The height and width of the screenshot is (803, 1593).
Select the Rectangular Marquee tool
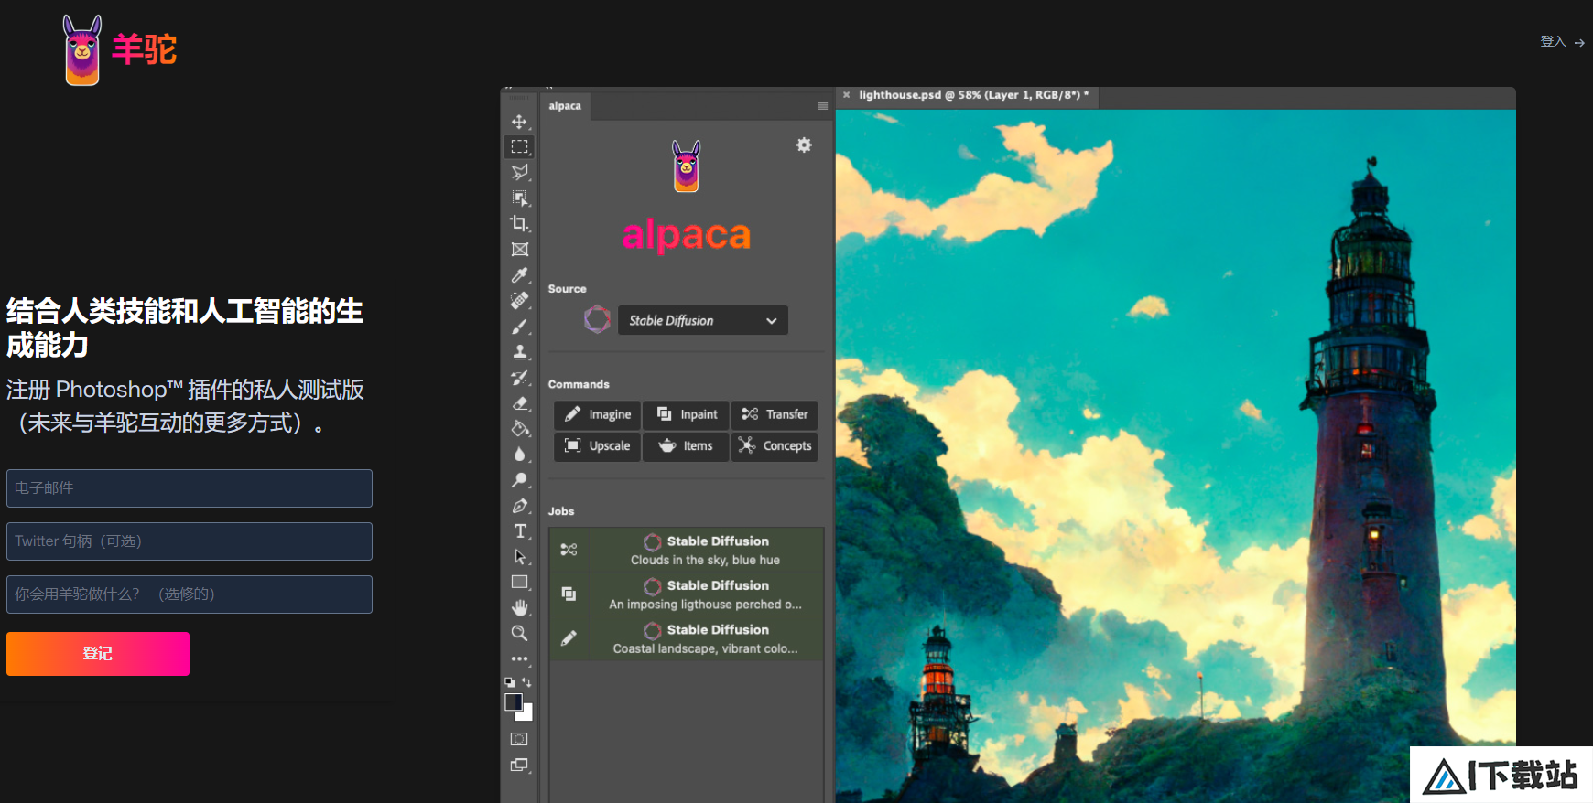(519, 146)
